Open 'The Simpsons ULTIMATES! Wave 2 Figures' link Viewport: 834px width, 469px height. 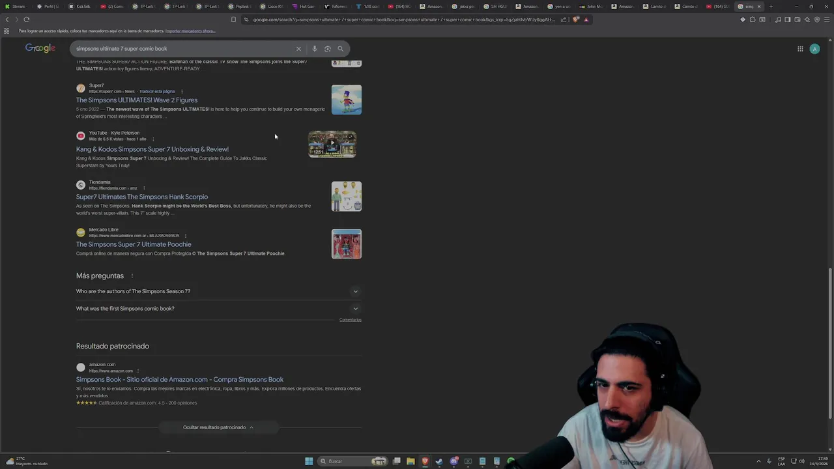pos(137,100)
